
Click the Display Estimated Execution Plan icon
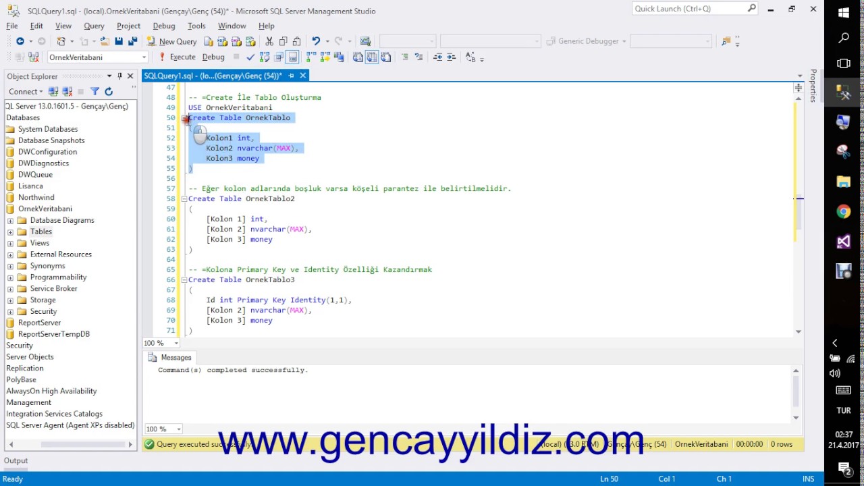pos(265,57)
